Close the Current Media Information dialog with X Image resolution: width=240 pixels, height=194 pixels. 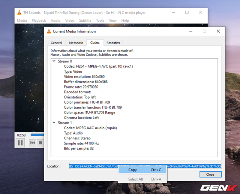218,31
